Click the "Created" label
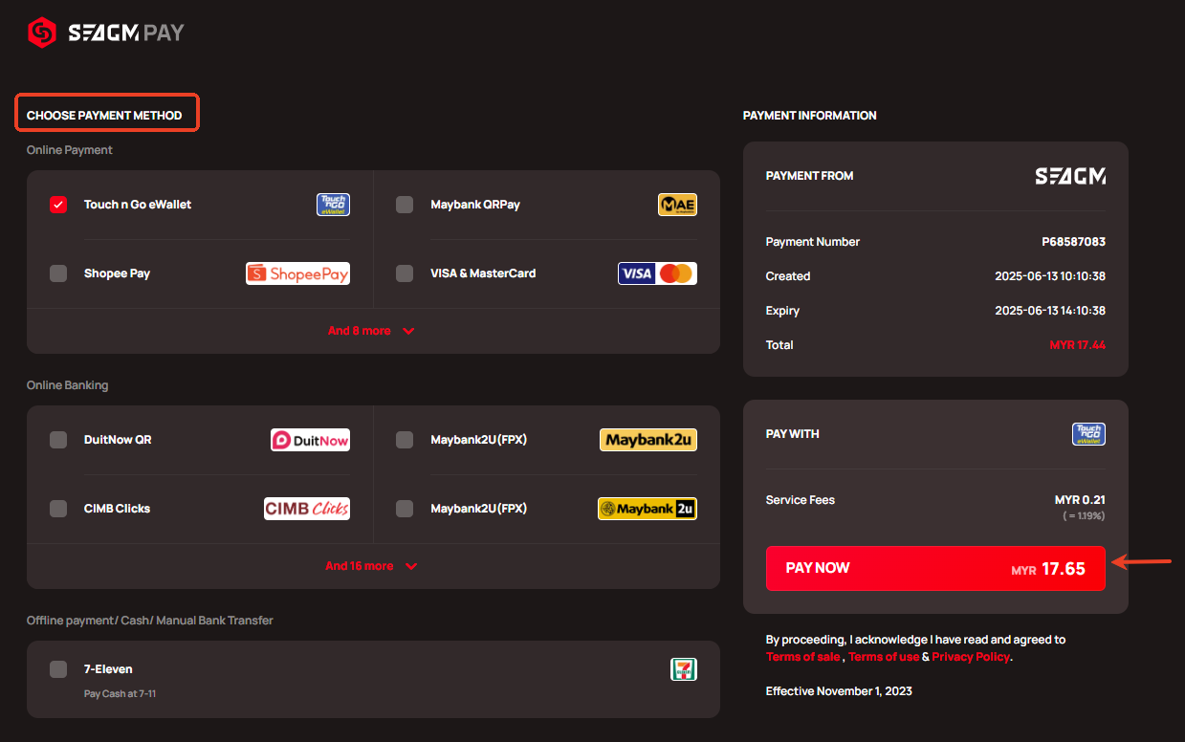The image size is (1185, 742). (788, 276)
